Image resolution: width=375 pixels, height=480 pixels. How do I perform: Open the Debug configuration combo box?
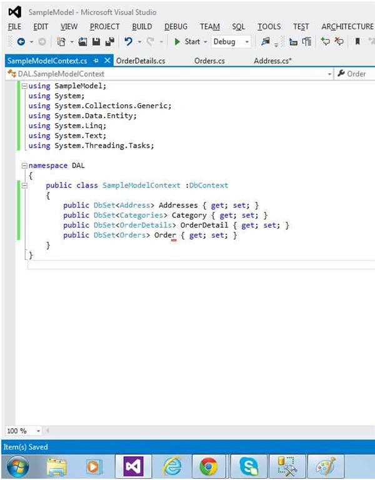(231, 42)
